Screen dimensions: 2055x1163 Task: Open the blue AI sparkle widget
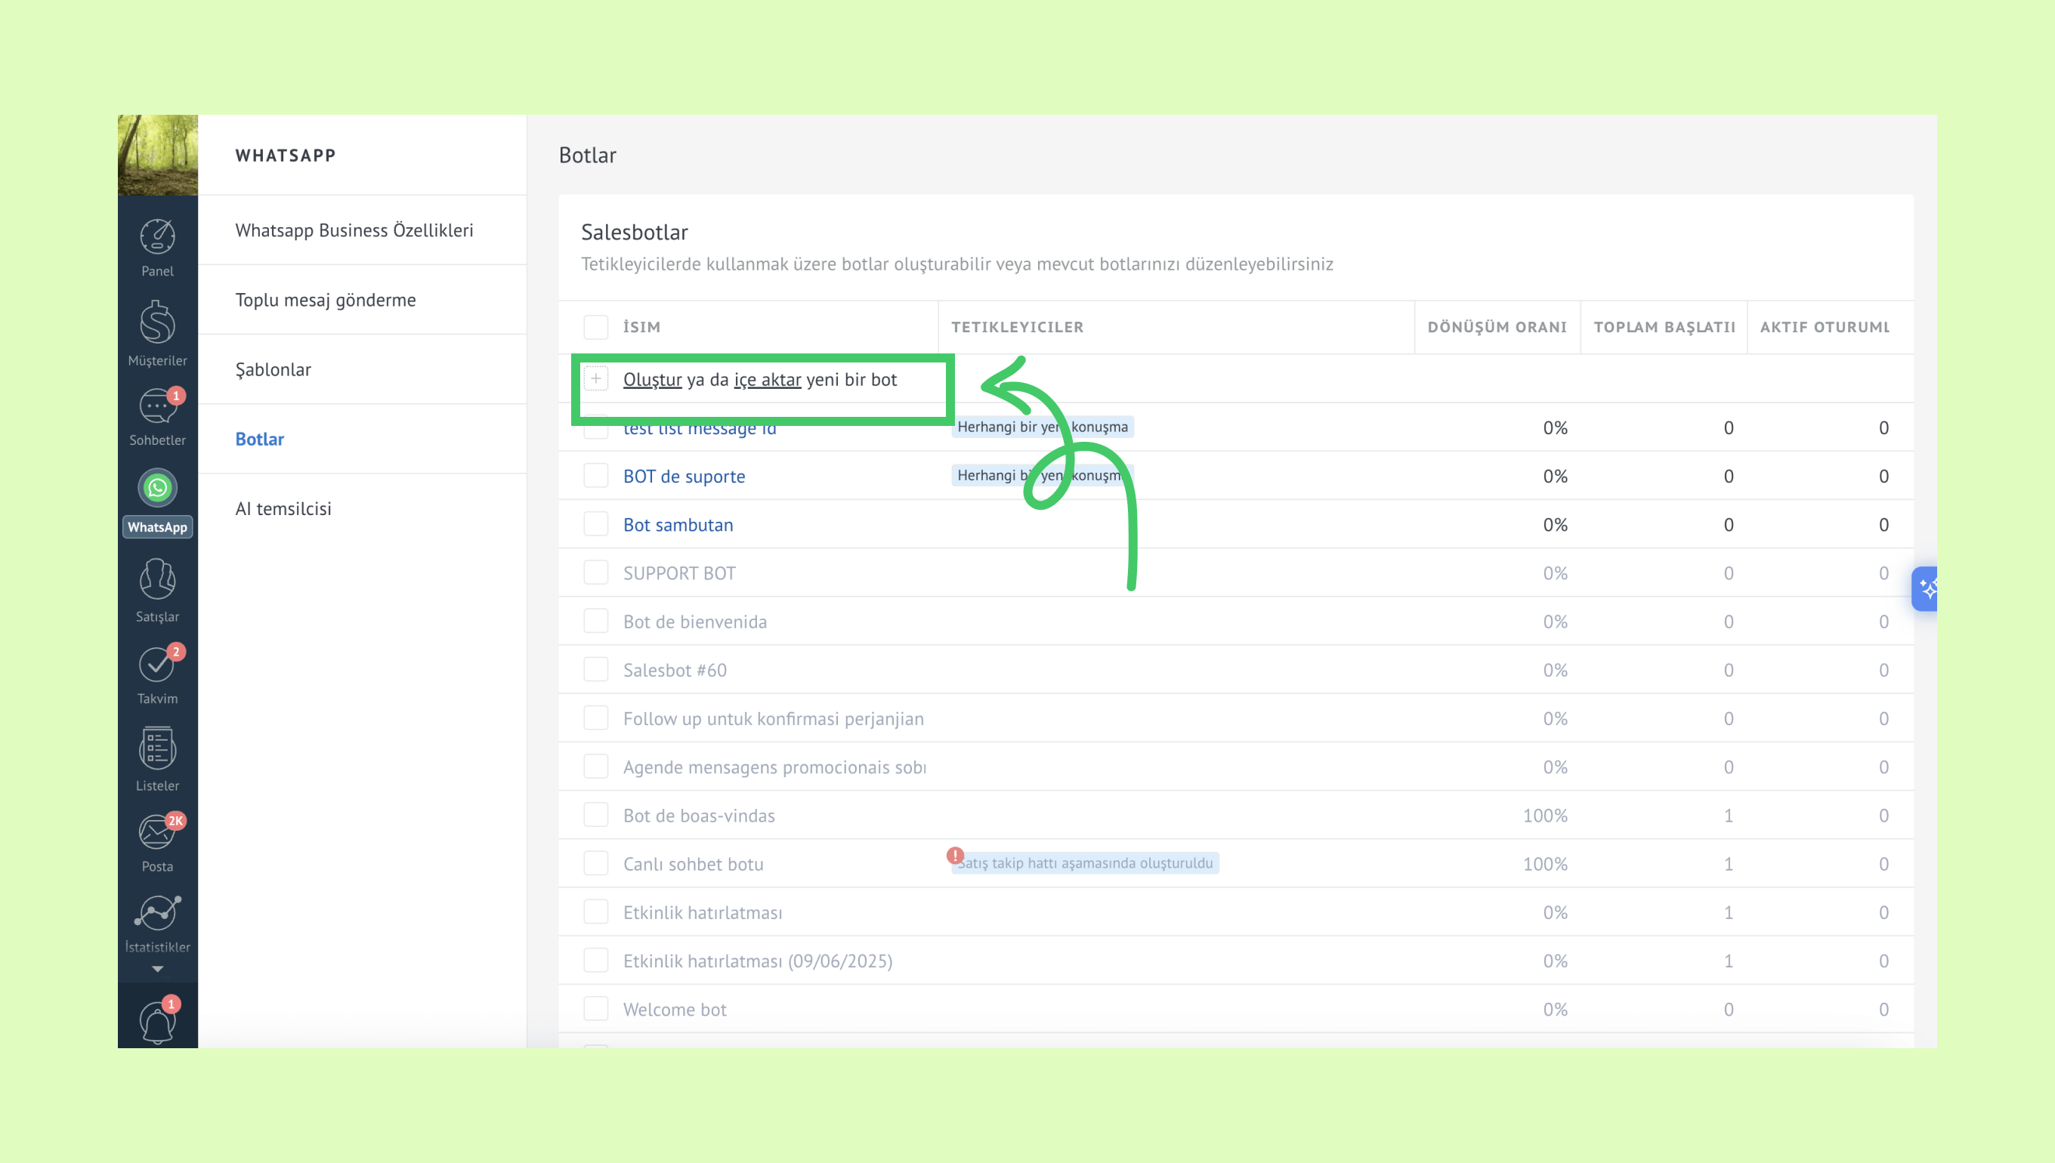click(x=1927, y=590)
